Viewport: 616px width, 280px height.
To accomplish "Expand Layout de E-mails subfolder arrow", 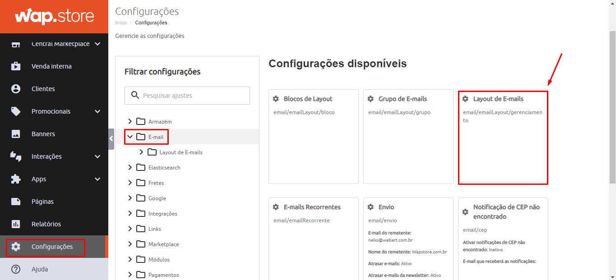I will point(141,152).
